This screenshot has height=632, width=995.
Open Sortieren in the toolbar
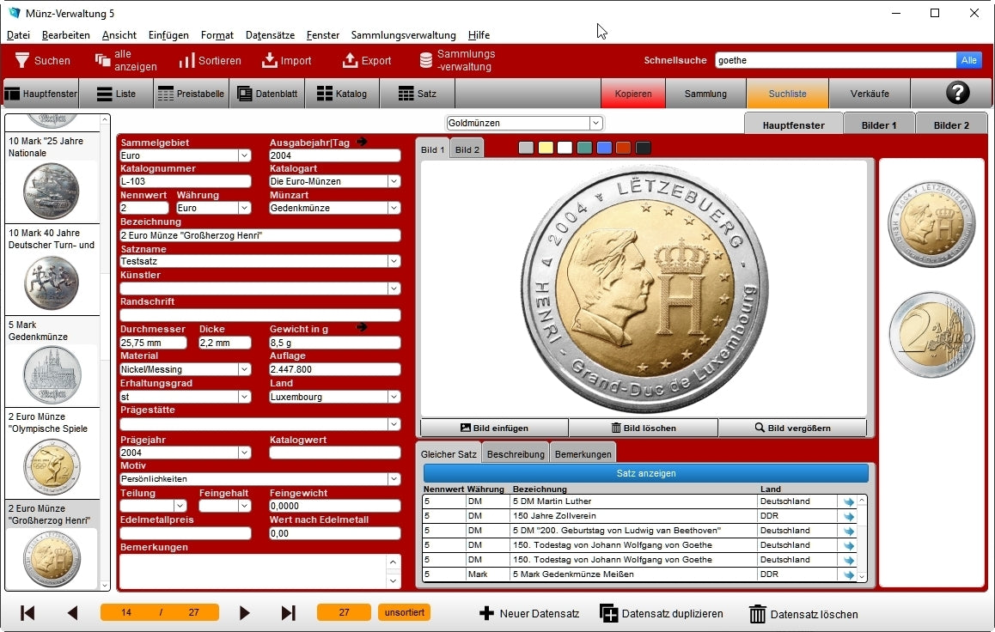[x=187, y=61]
